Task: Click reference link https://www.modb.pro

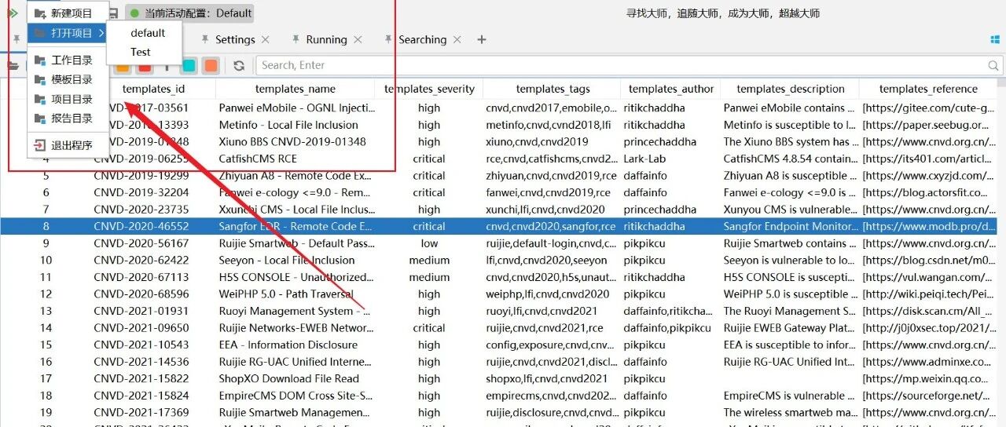Action: coord(927,226)
